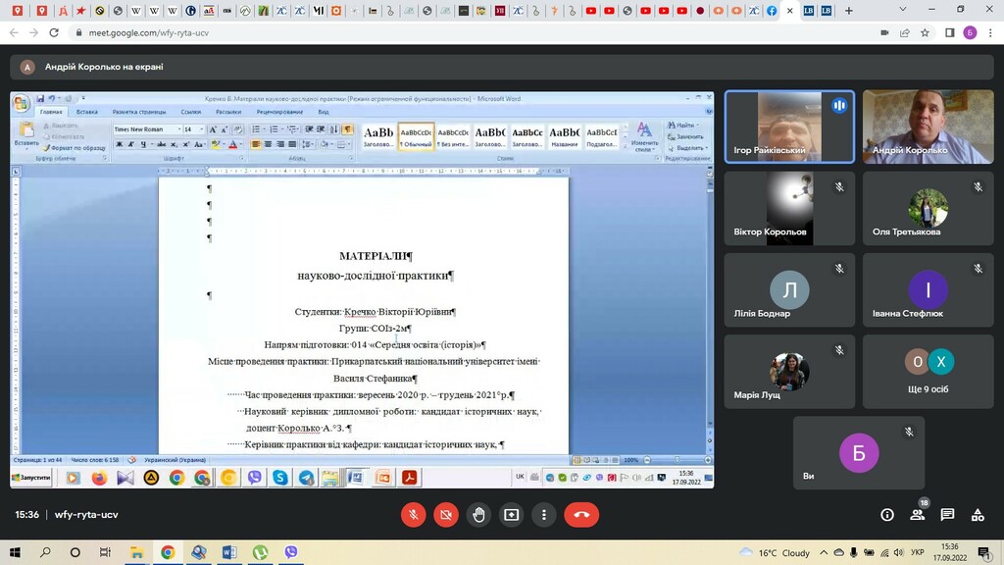1004x565 pixels.
Task: Show the participants list with 18 badge
Action: pos(918,515)
